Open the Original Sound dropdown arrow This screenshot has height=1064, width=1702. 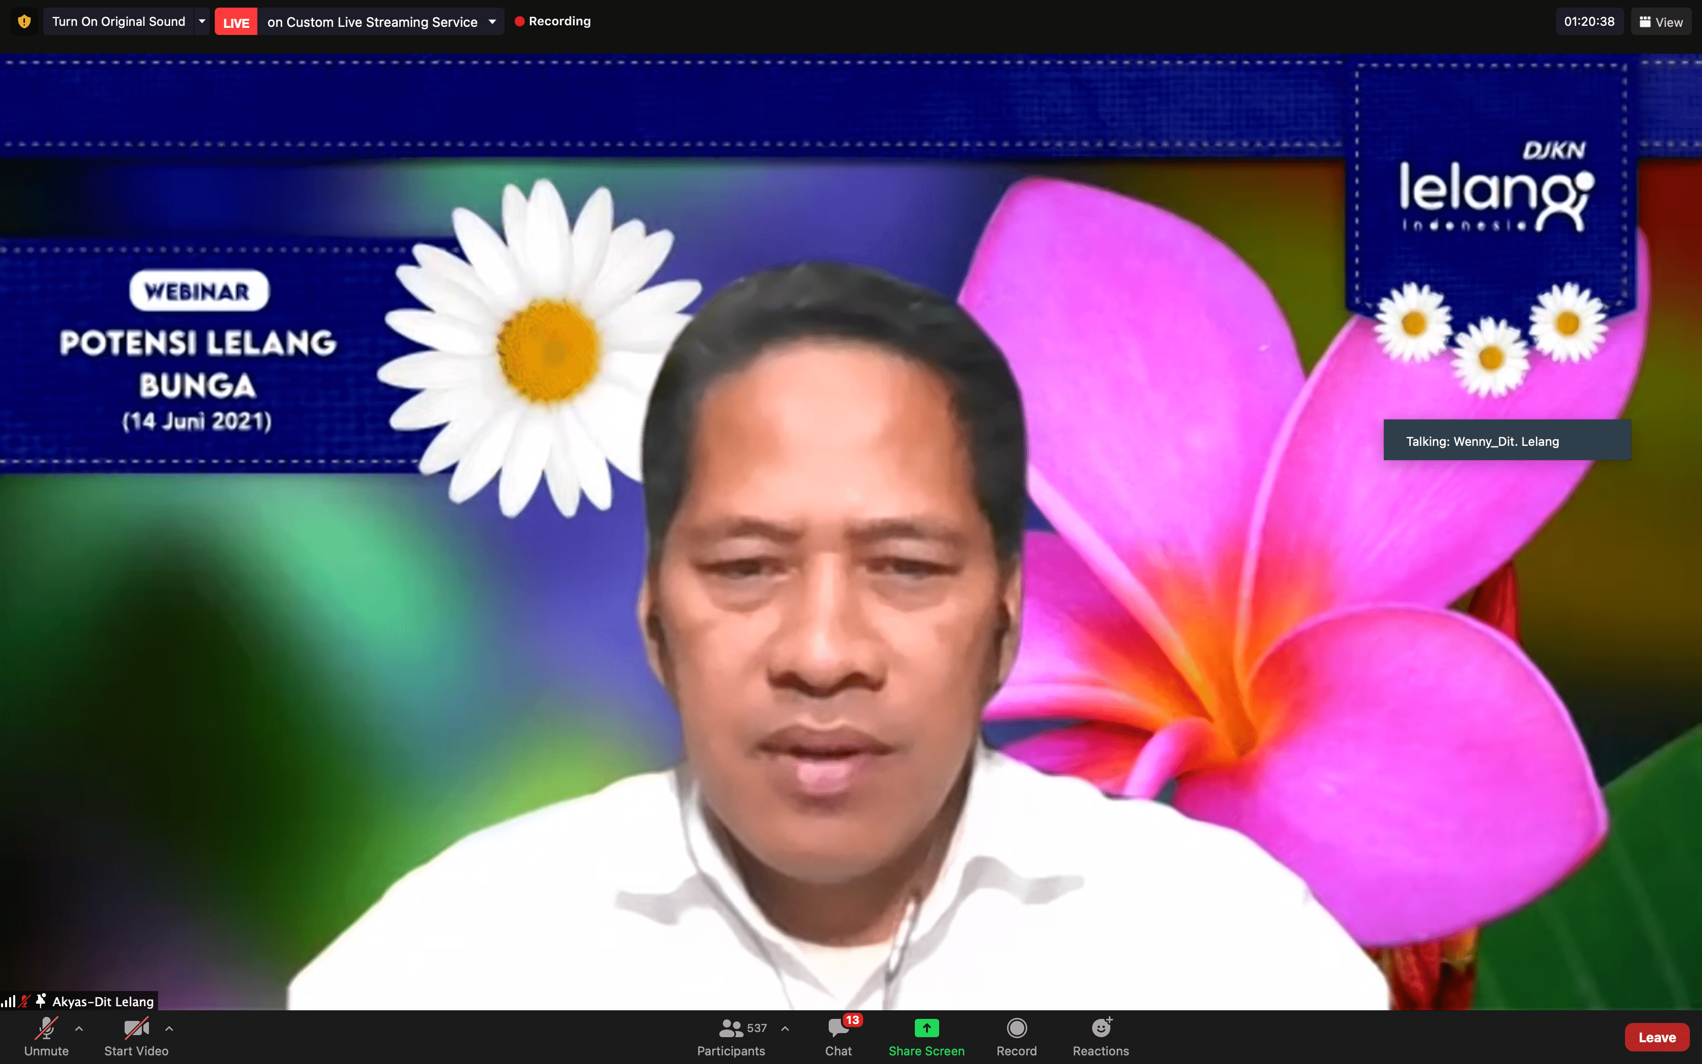tap(202, 22)
